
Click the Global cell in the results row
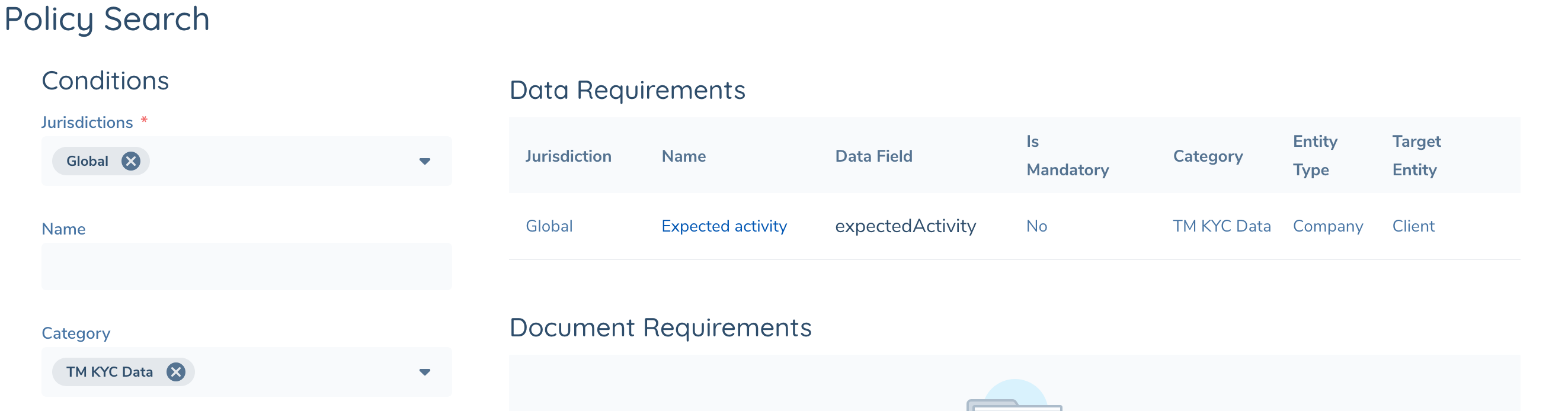pyautogui.click(x=549, y=226)
